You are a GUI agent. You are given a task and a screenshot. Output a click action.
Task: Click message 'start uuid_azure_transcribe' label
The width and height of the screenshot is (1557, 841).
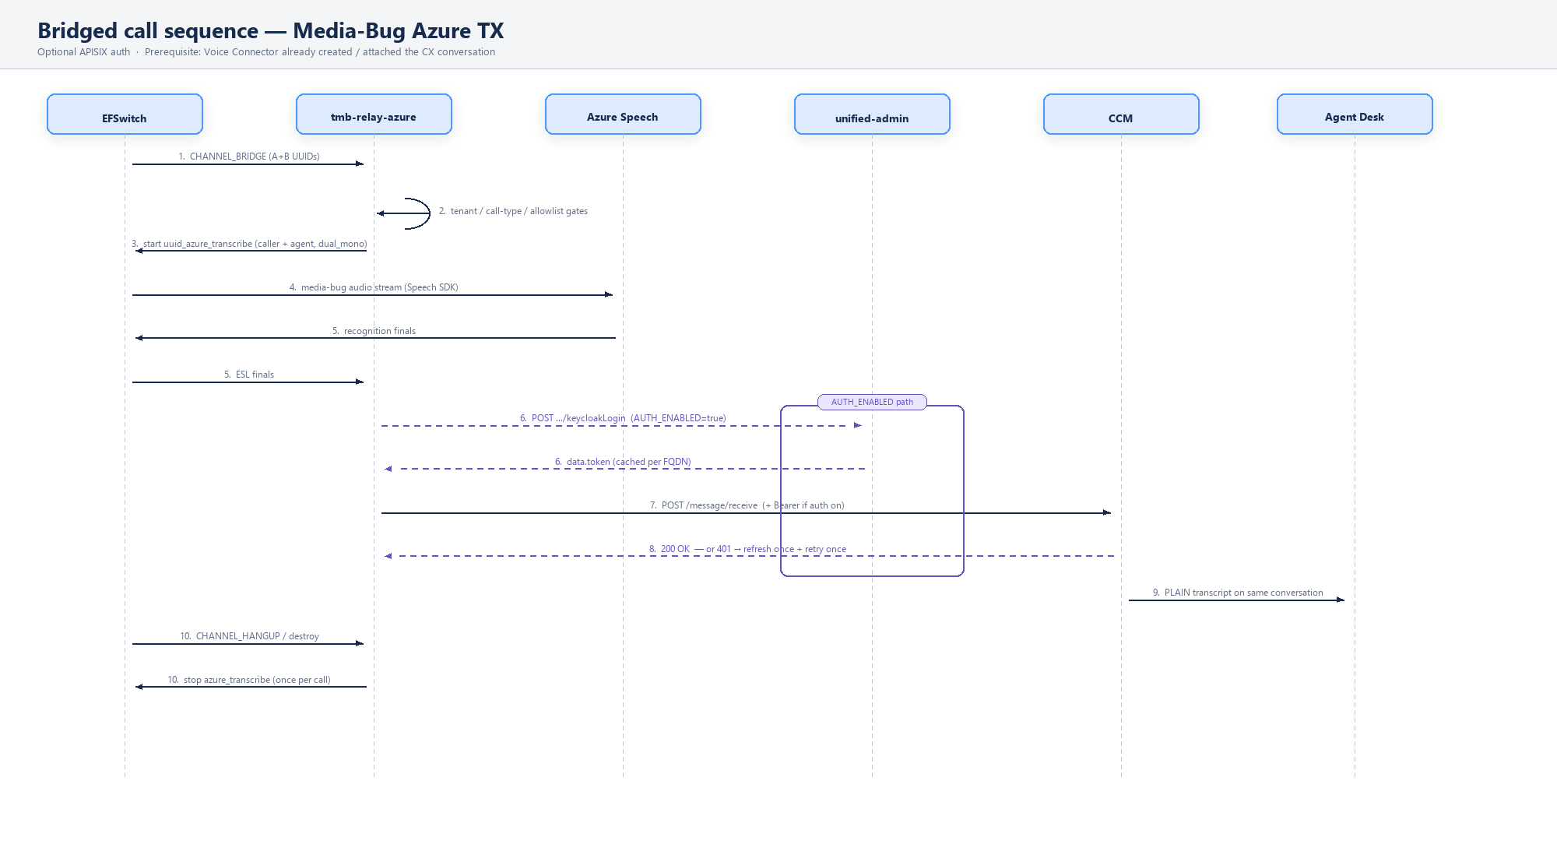[249, 244]
